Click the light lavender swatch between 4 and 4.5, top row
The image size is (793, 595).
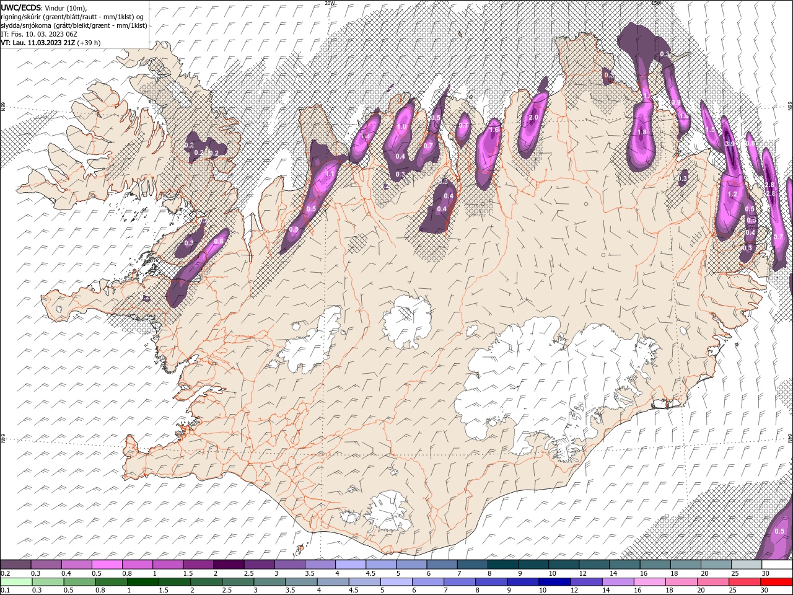pos(351,564)
